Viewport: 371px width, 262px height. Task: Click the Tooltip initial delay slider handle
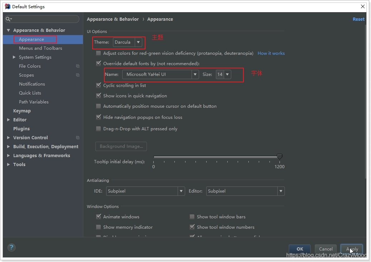pos(280,156)
